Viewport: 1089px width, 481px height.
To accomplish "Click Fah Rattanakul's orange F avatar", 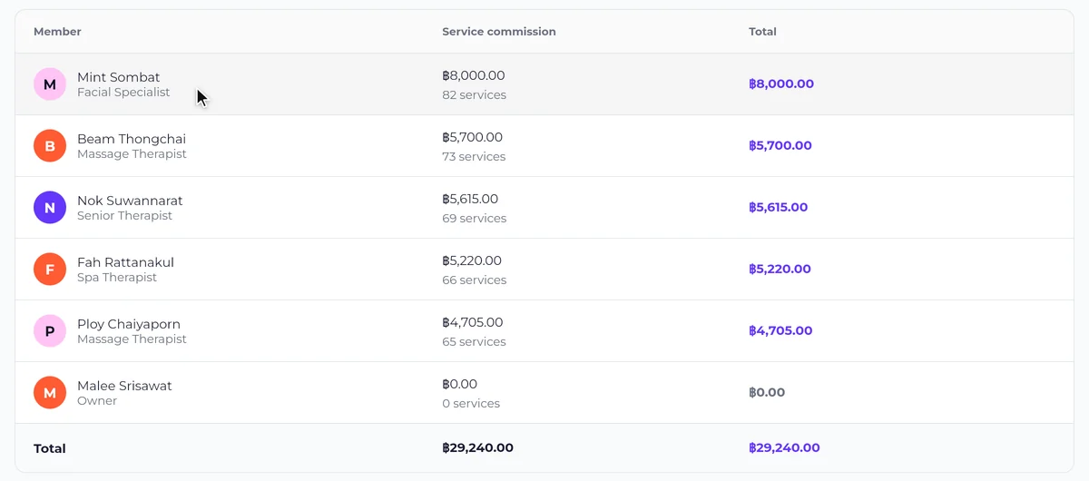I will pos(50,270).
